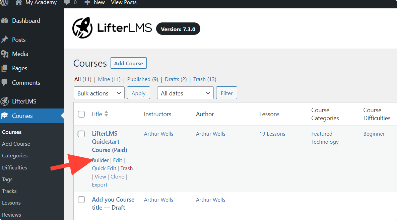This screenshot has height=220, width=397.
Task: Select the Courses sidebar menu item
Action: [32, 116]
